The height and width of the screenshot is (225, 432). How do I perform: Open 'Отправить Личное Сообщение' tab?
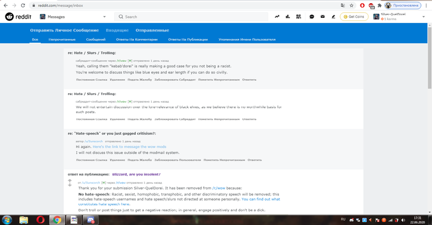pyautogui.click(x=64, y=30)
